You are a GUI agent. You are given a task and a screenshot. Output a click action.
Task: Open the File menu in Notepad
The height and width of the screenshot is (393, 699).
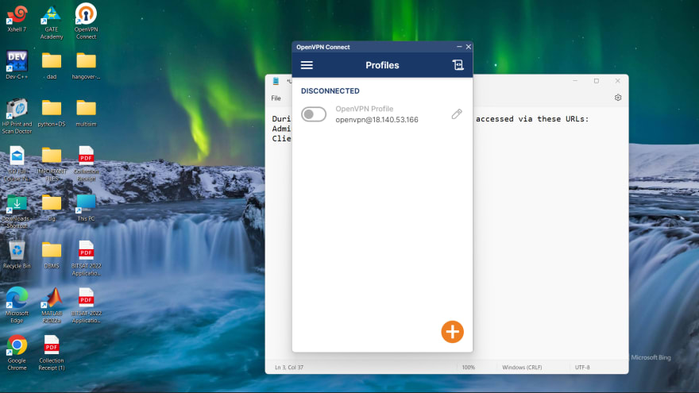[276, 98]
